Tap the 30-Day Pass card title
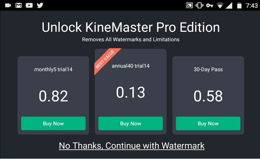This screenshot has height=159, width=260. pos(208,69)
